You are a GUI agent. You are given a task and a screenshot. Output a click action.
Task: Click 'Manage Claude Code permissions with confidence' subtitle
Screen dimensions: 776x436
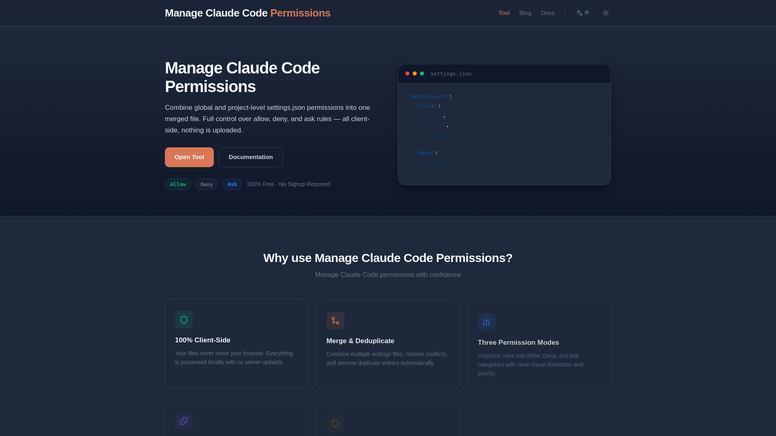point(388,275)
